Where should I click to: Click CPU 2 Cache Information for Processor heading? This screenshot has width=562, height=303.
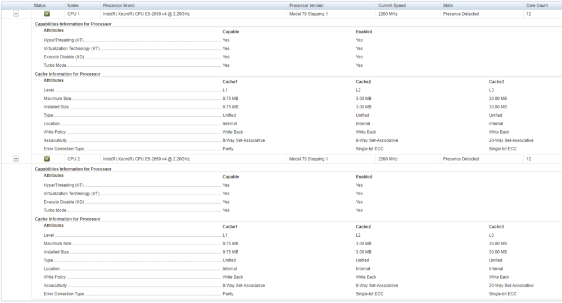click(67, 219)
